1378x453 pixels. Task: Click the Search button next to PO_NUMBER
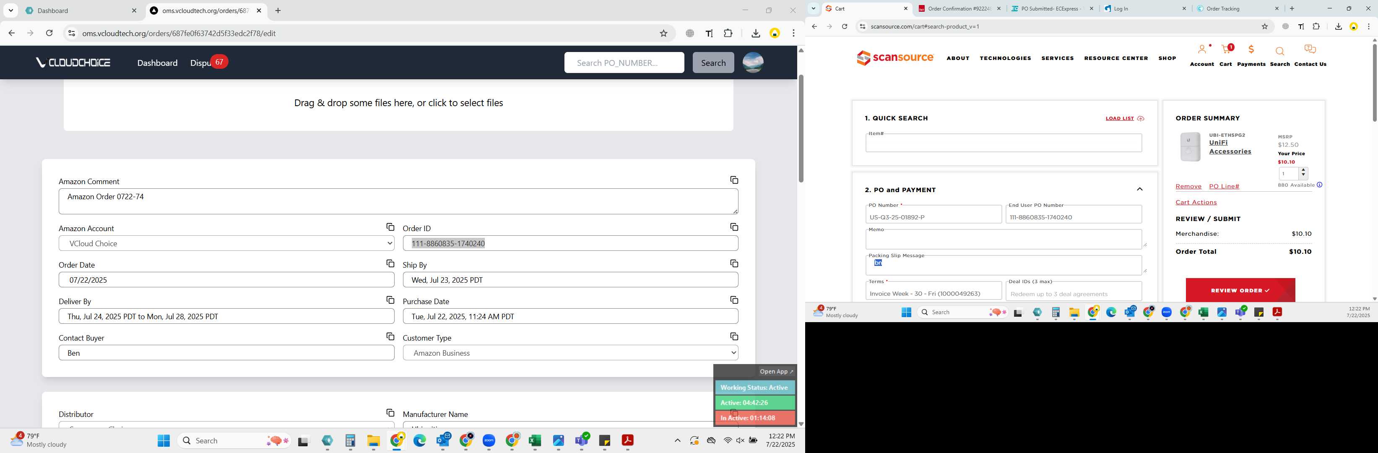(713, 62)
